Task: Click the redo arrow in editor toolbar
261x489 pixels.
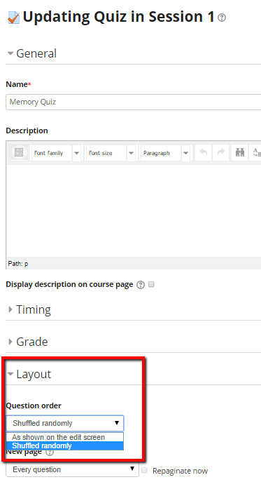Action: tap(221, 153)
